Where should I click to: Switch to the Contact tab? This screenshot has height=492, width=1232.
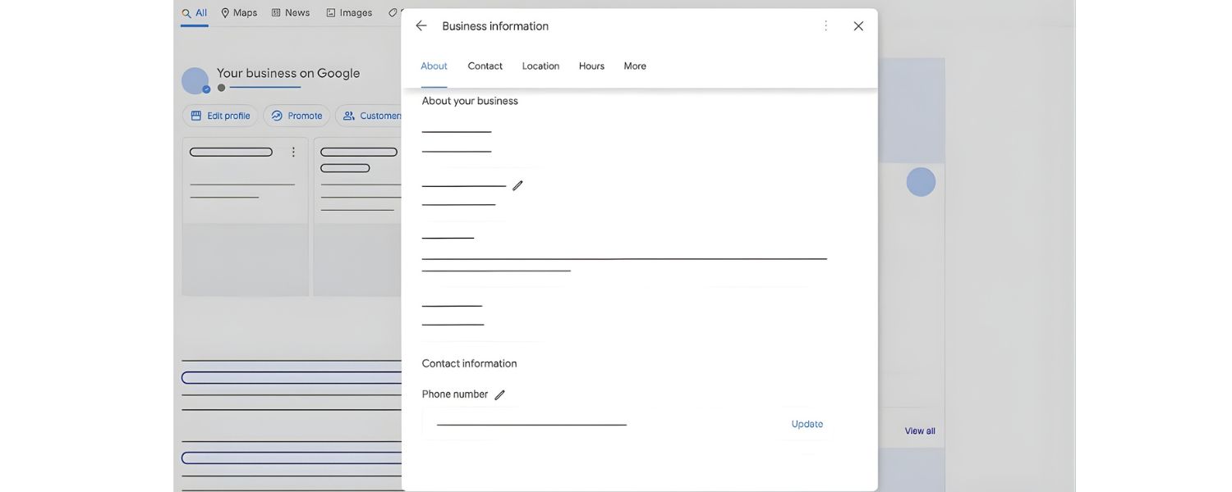pos(485,66)
